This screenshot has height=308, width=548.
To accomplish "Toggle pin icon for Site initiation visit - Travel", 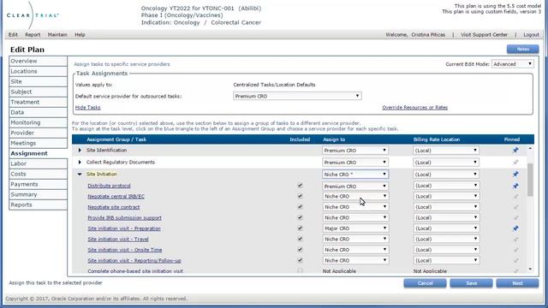I will pos(515,240).
